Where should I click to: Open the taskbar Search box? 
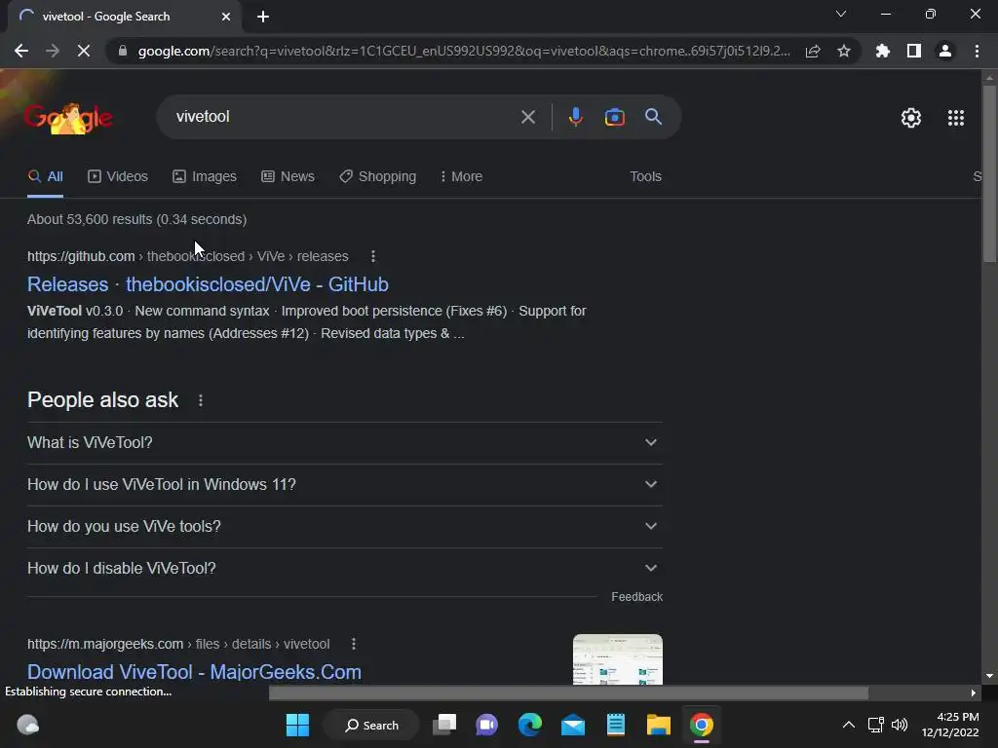pyautogui.click(x=371, y=725)
